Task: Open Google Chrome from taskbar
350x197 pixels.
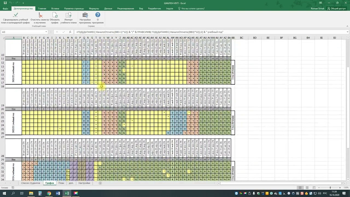Action: [49, 193]
